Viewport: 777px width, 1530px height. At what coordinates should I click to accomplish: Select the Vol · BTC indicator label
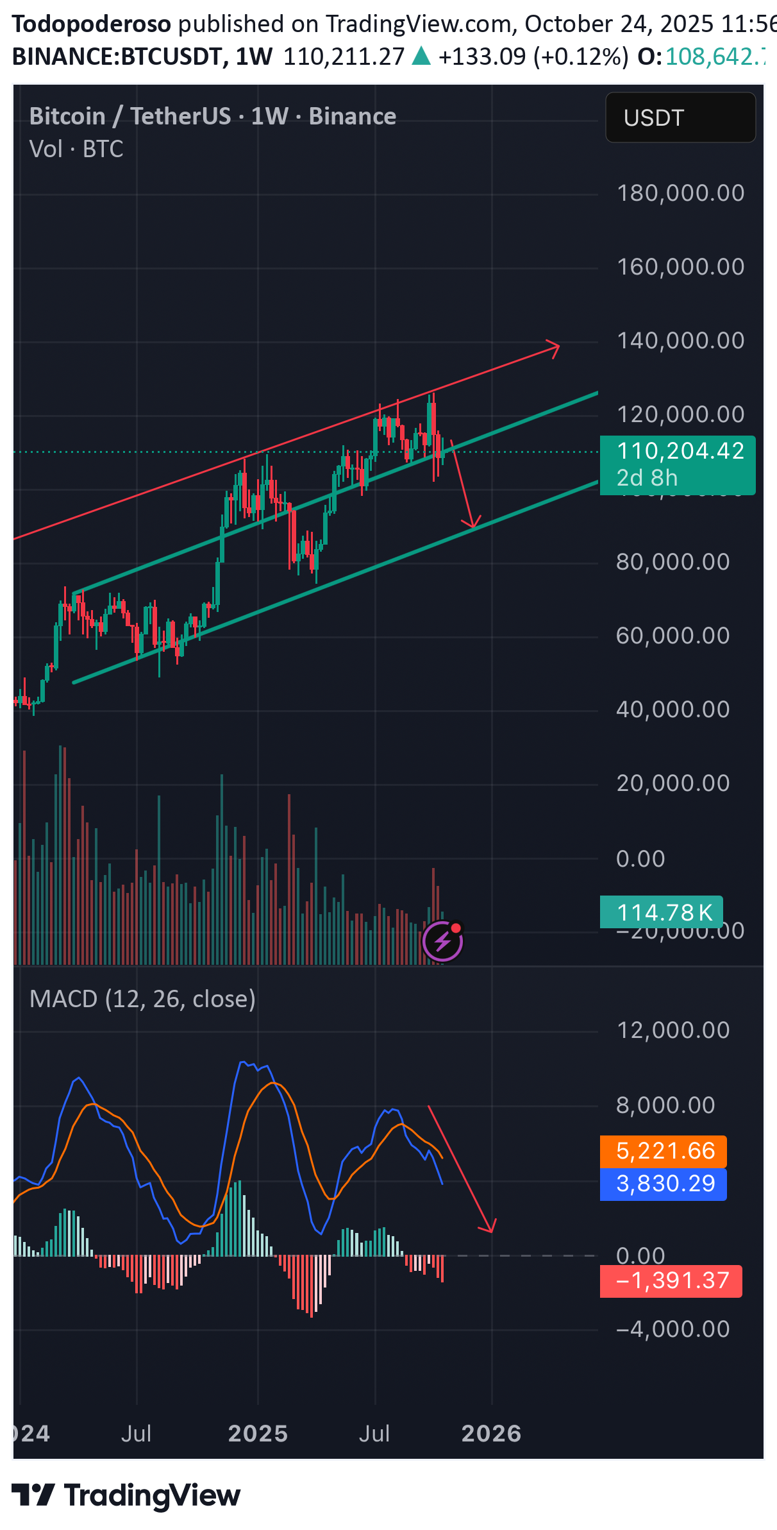[x=76, y=149]
